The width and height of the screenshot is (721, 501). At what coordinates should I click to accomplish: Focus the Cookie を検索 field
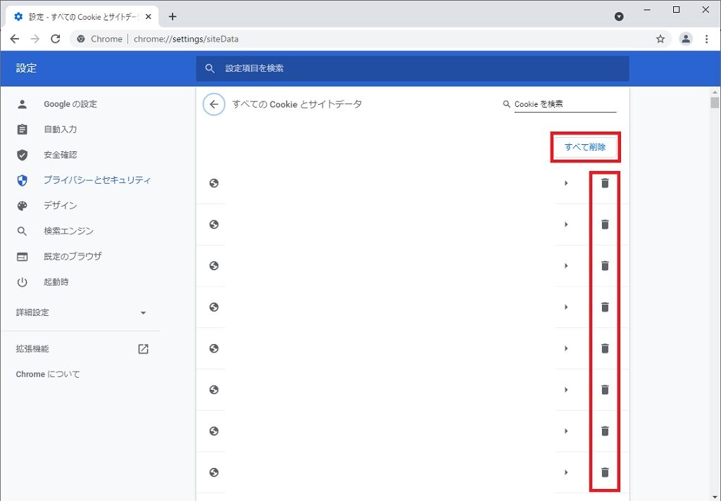(x=564, y=104)
